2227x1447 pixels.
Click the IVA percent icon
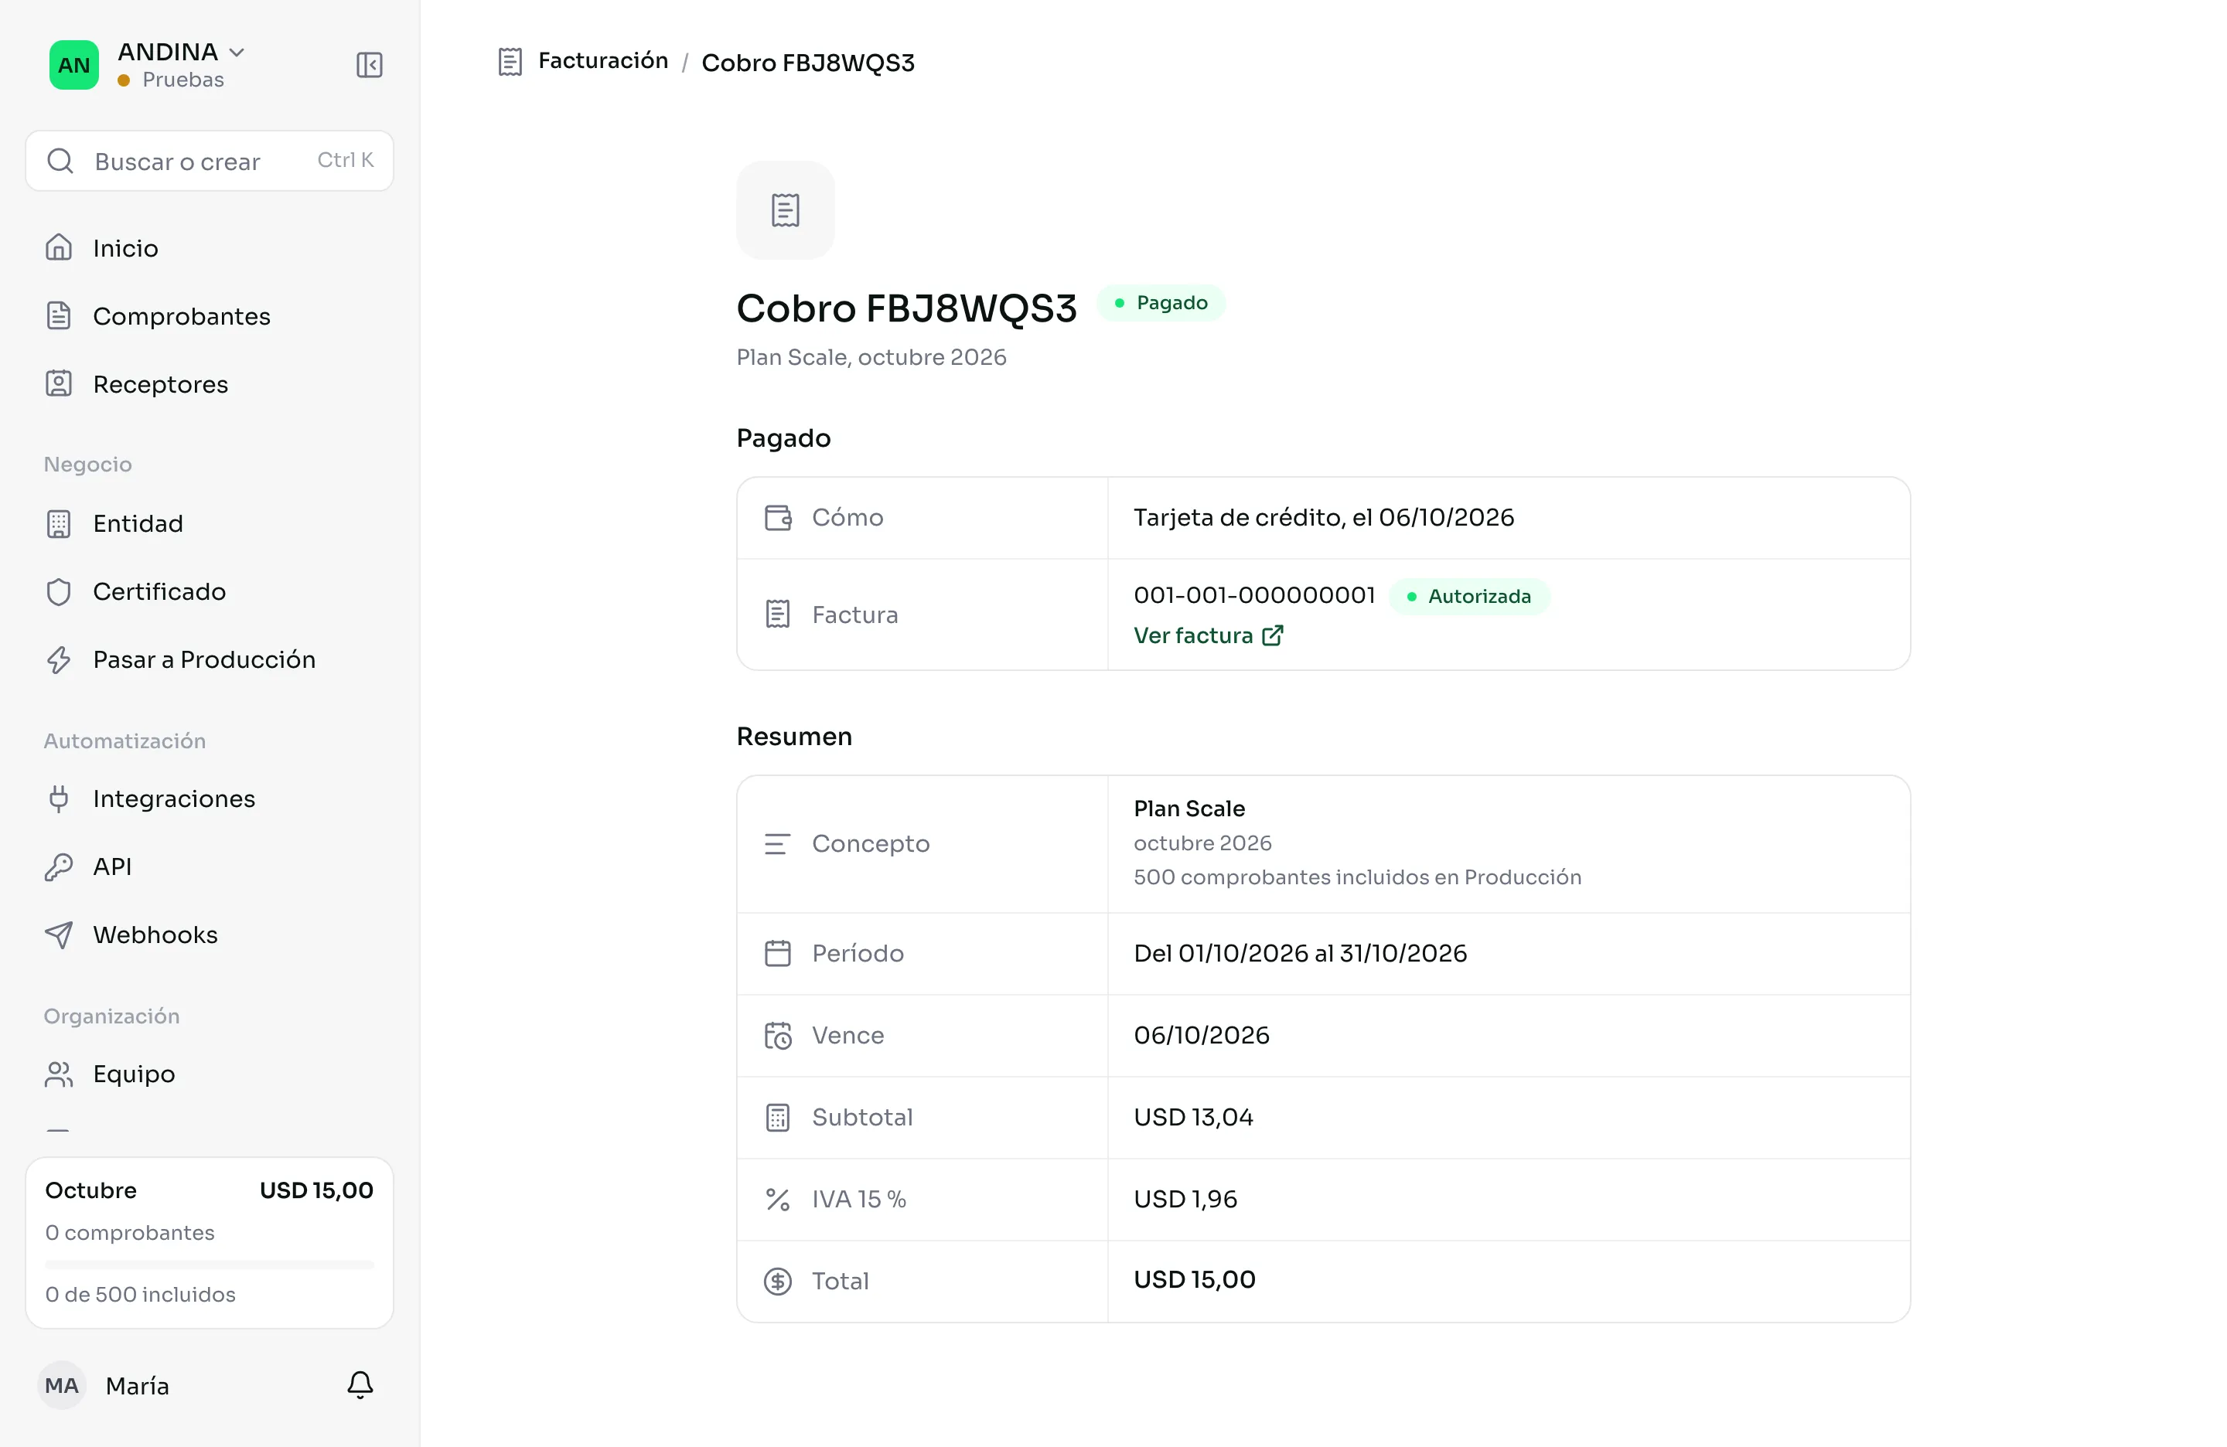778,1199
